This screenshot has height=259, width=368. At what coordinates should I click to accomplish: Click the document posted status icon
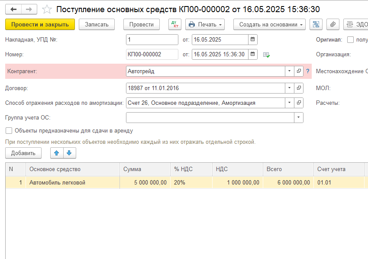pyautogui.click(x=266, y=55)
